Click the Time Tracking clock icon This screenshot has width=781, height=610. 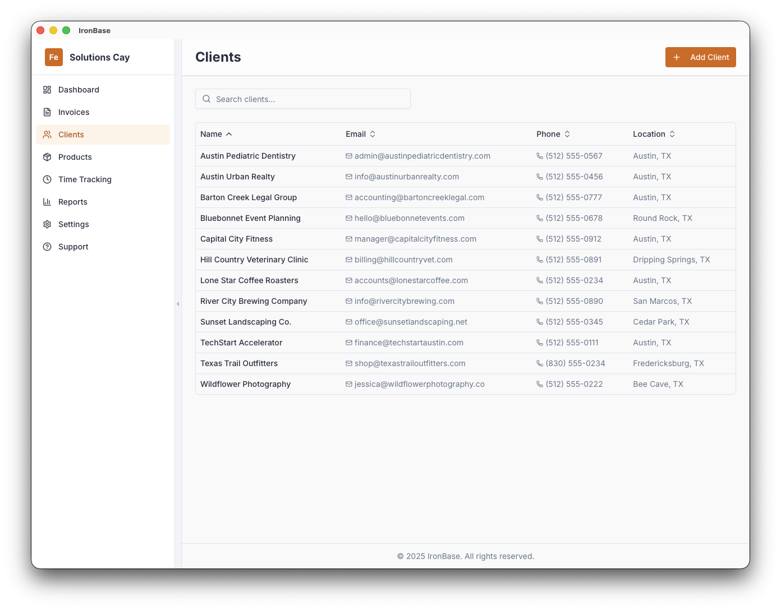[x=47, y=179]
